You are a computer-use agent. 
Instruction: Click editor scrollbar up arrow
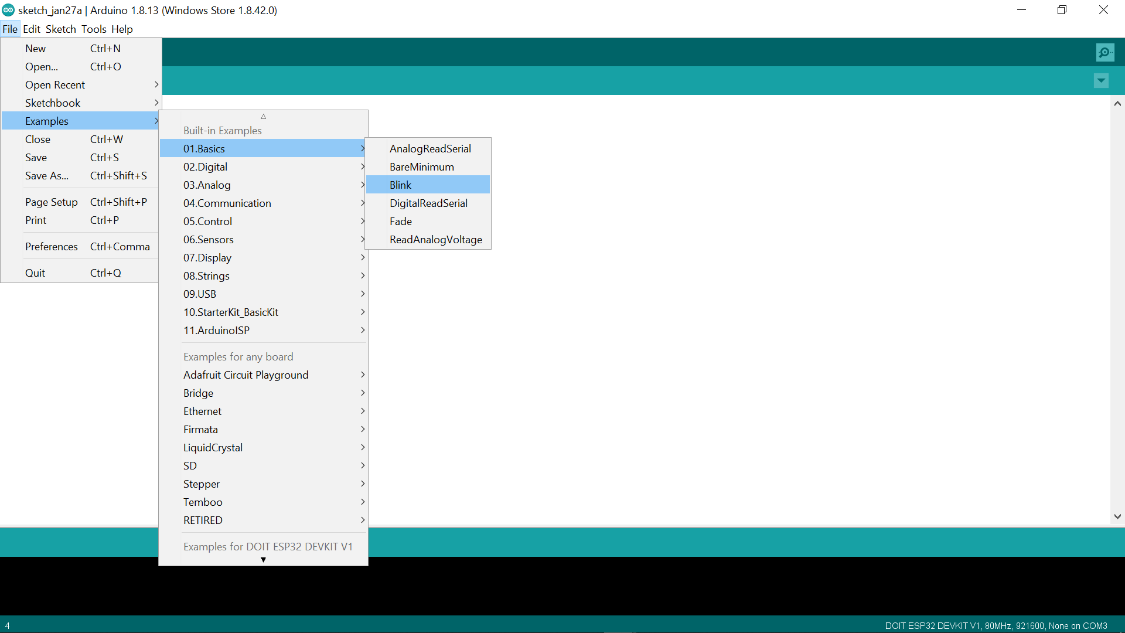tap(1117, 104)
